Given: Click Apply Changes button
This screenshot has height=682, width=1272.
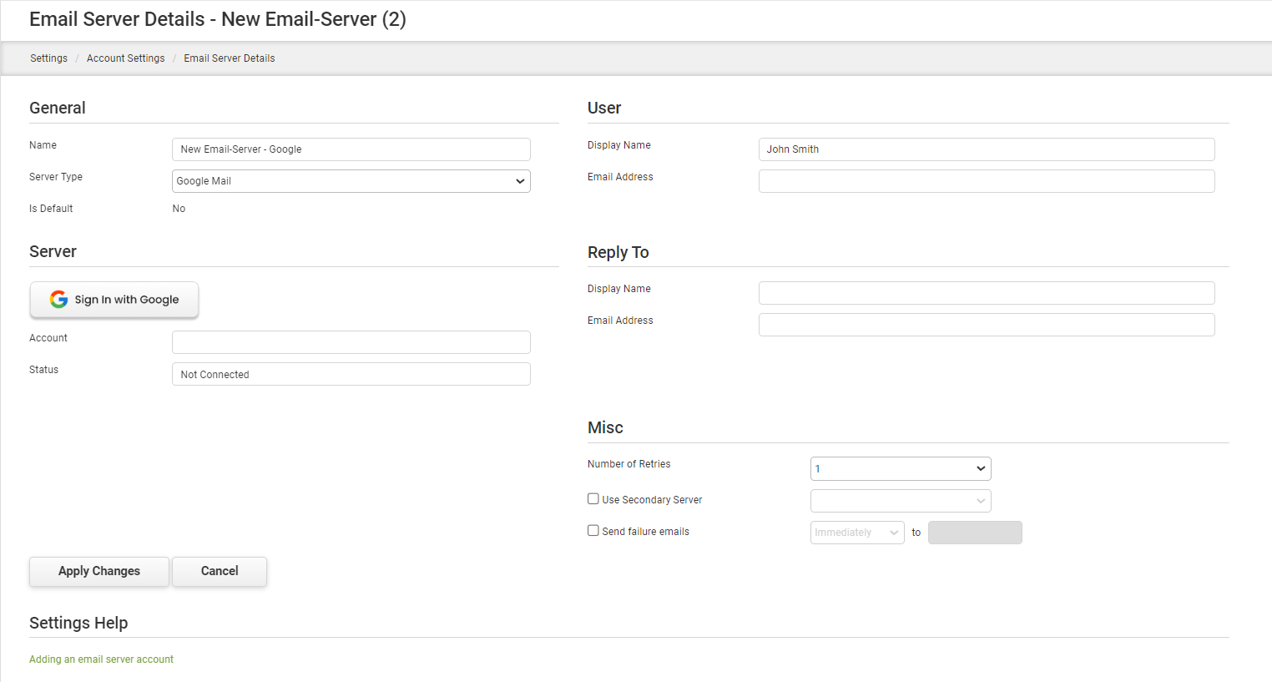Looking at the screenshot, I should click(99, 571).
